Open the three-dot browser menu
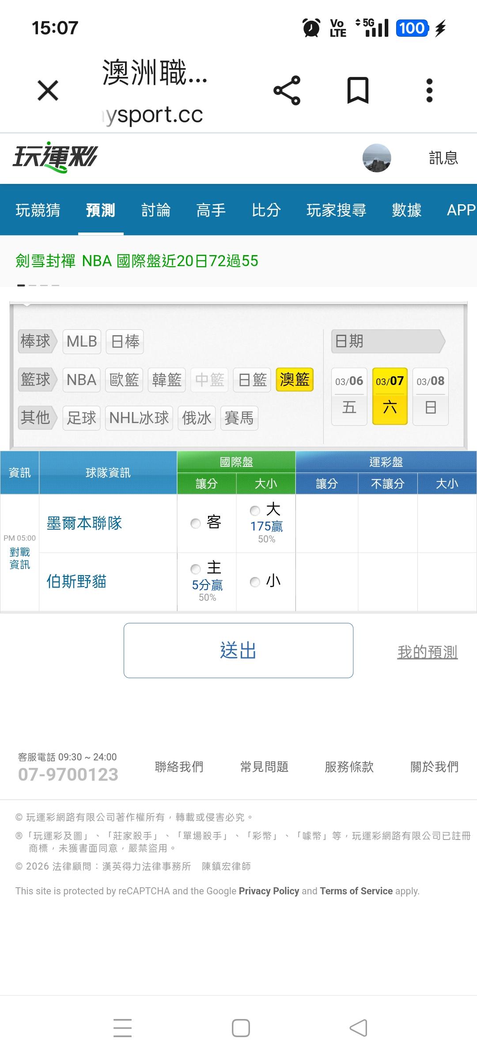The image size is (477, 1061). point(429,91)
